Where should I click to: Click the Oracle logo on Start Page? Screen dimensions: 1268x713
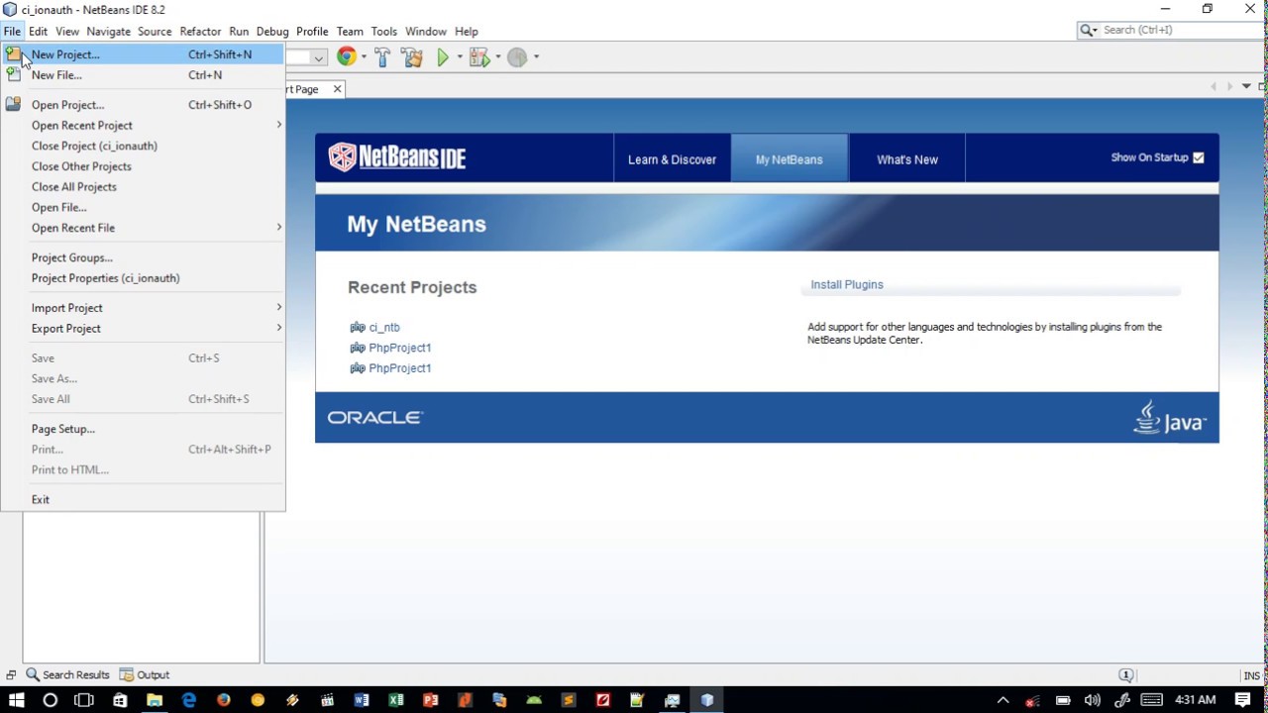point(374,418)
